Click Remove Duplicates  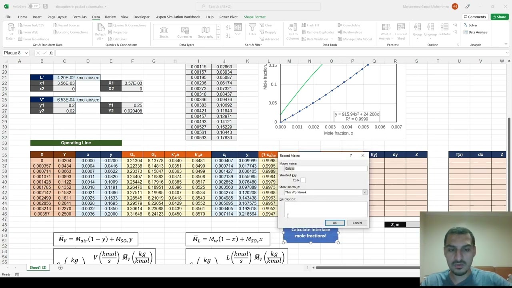[x=318, y=32]
